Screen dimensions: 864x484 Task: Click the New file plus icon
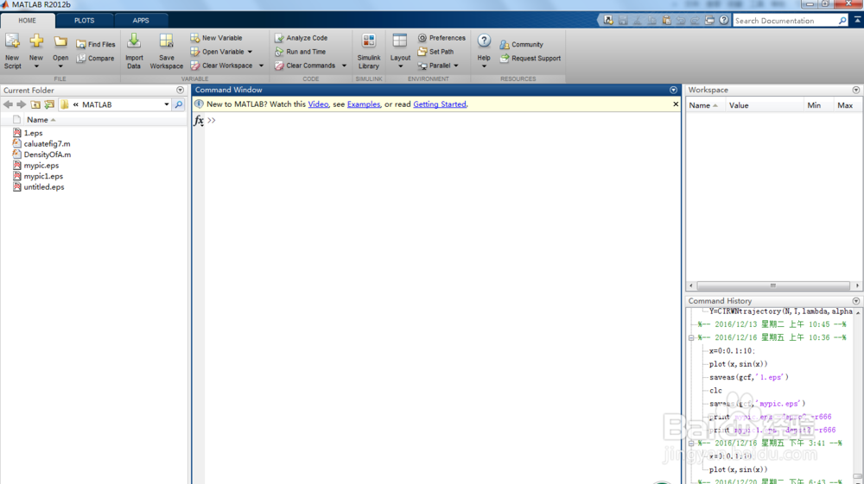[36, 41]
